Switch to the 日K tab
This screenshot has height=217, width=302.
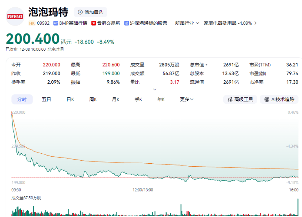[70, 99]
